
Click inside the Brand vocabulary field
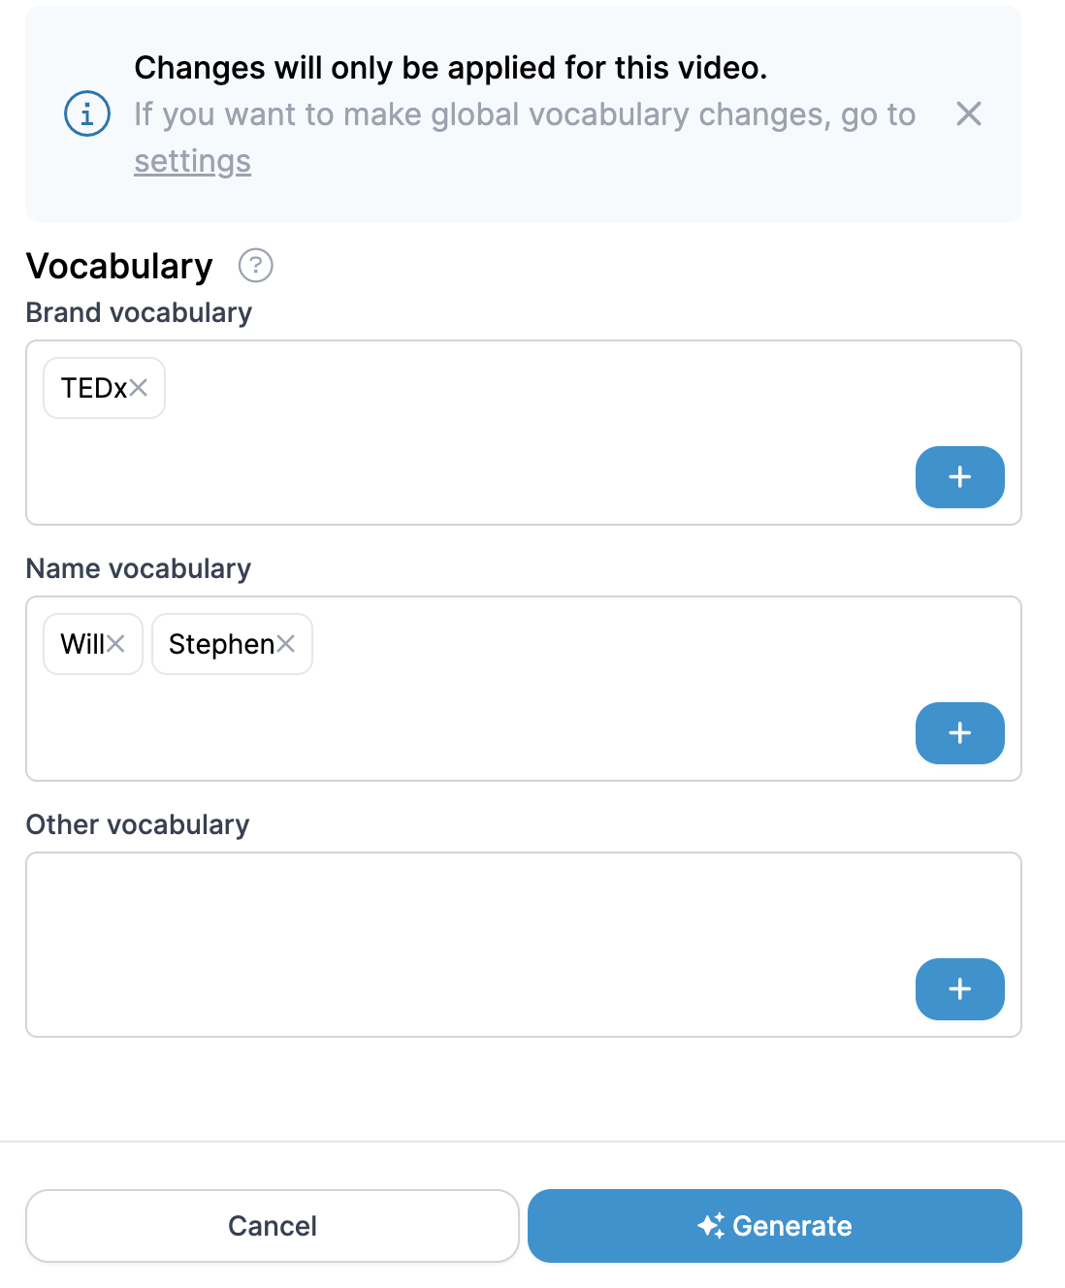523,433
